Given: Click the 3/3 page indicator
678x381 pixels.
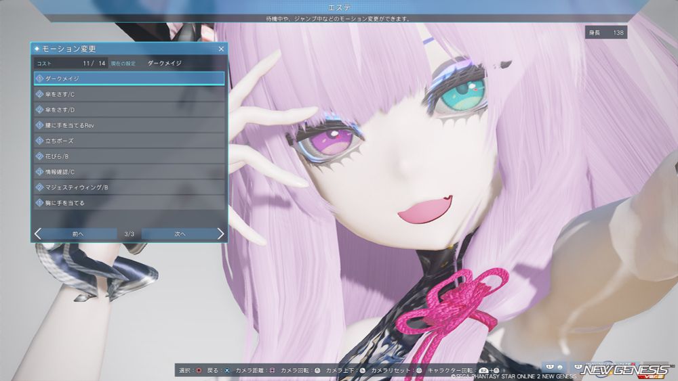Looking at the screenshot, I should (x=129, y=234).
